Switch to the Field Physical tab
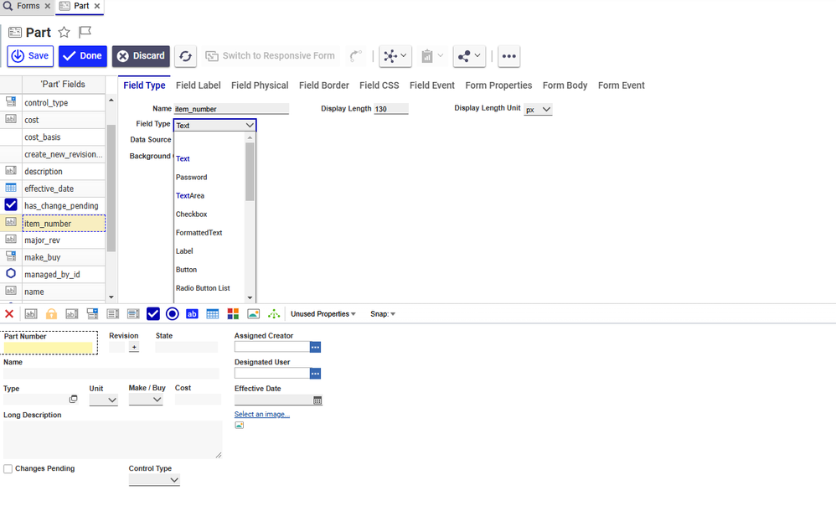This screenshot has height=506, width=836. pos(260,85)
